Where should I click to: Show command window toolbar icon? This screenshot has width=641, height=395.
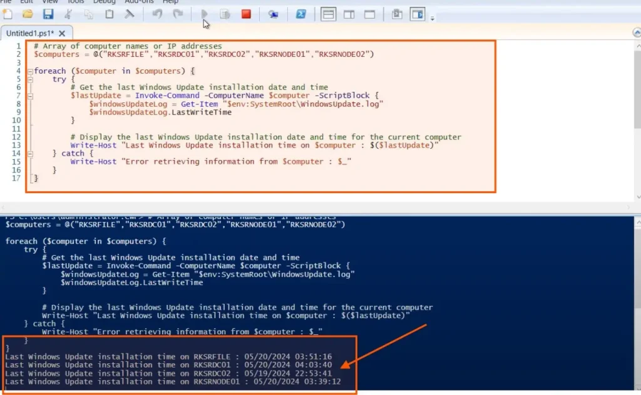(x=396, y=14)
